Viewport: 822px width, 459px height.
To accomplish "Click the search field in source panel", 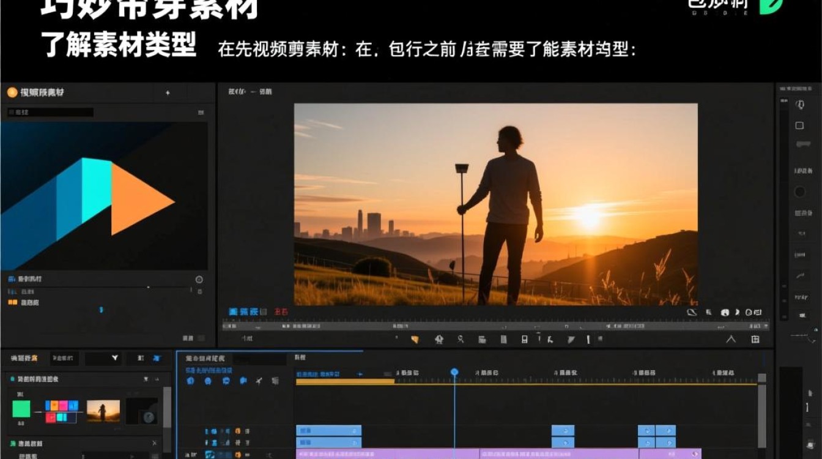I will (50, 113).
